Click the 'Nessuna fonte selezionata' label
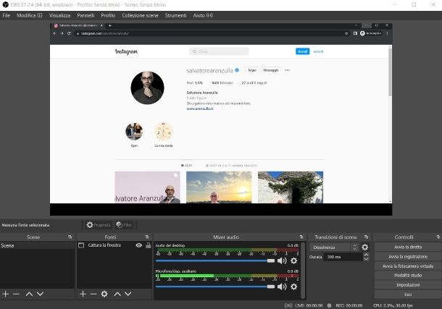Viewport: 442px width, 309px height. point(25,225)
